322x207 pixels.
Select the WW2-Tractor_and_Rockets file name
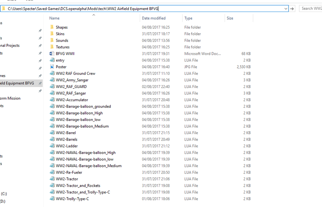pyautogui.click(x=78, y=185)
